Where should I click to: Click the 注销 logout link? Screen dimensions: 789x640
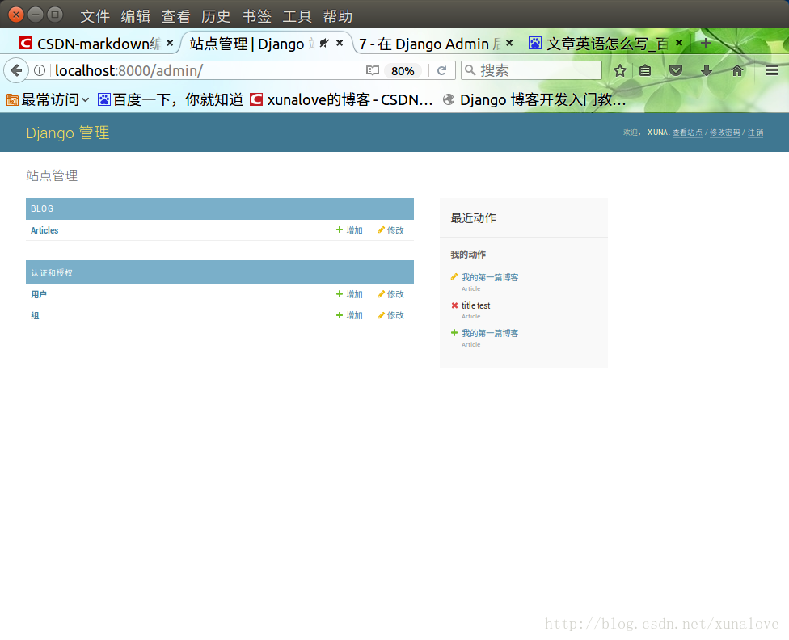[x=755, y=133]
